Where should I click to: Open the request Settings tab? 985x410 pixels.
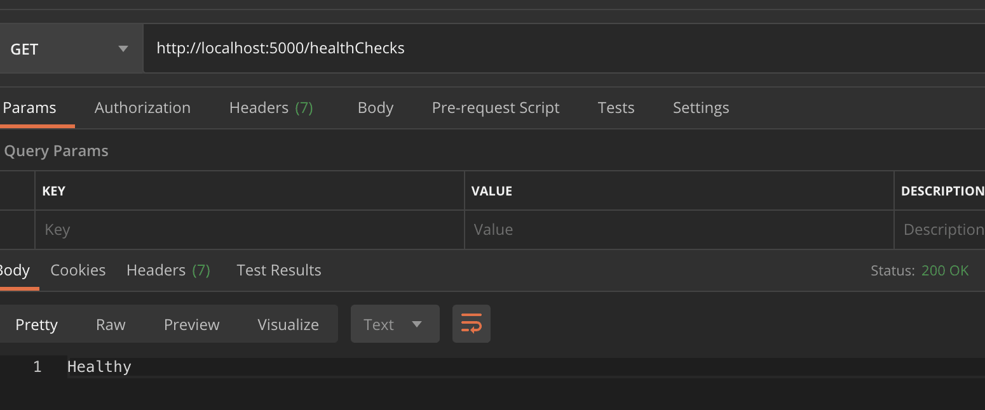(x=700, y=108)
